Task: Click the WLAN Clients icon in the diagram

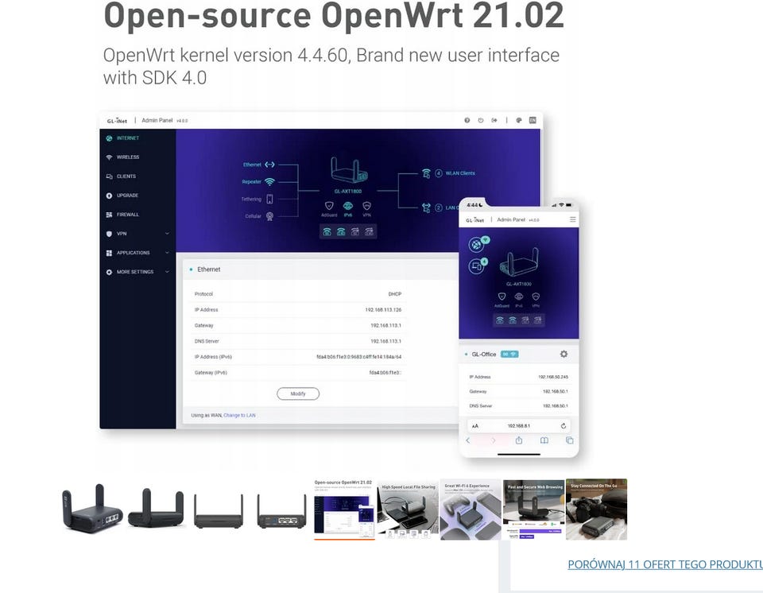Action: [426, 173]
